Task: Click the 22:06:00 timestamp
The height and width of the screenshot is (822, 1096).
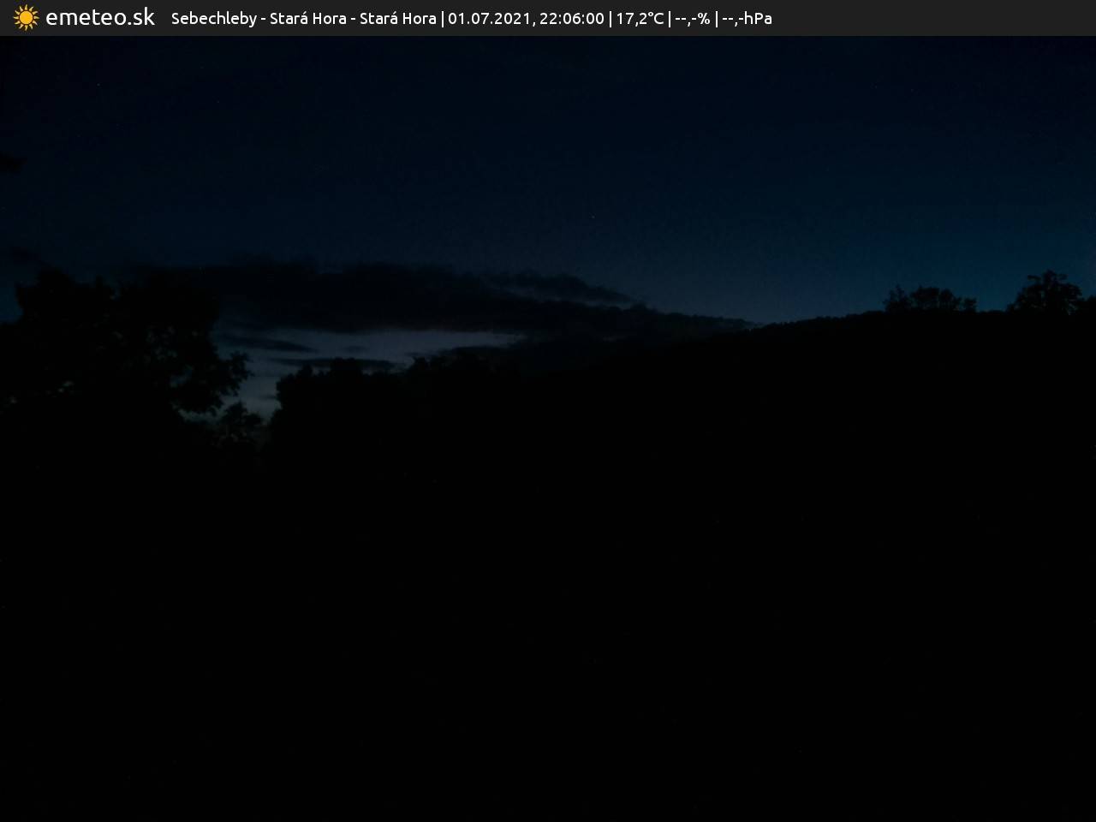Action: [571, 18]
